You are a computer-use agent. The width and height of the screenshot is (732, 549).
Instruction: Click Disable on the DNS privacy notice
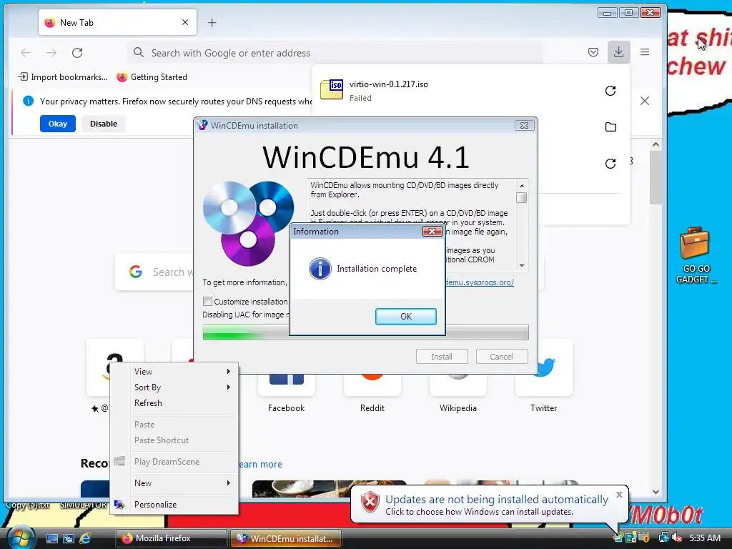point(104,124)
